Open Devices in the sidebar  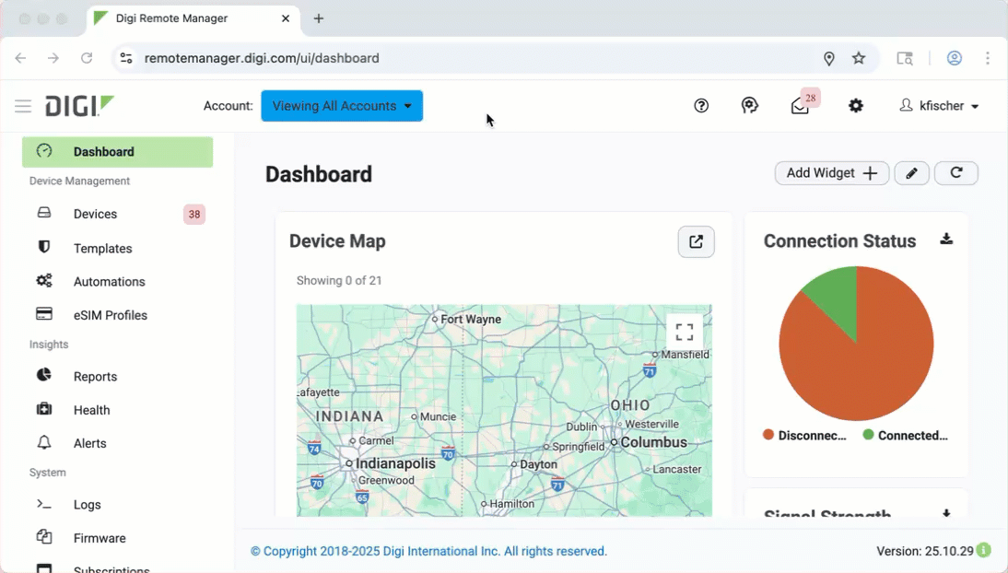tap(95, 215)
